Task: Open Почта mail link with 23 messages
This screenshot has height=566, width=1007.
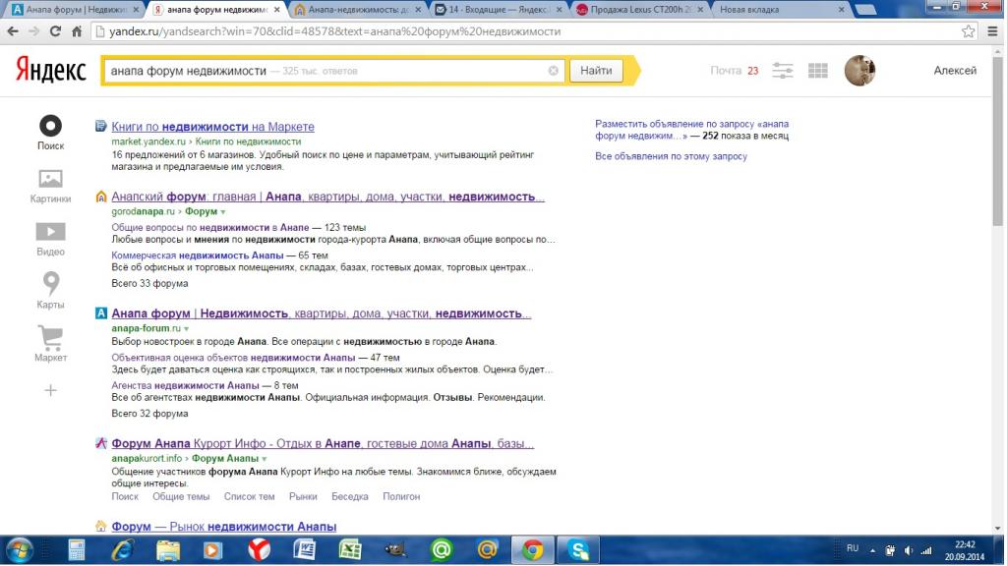Action: tap(734, 71)
